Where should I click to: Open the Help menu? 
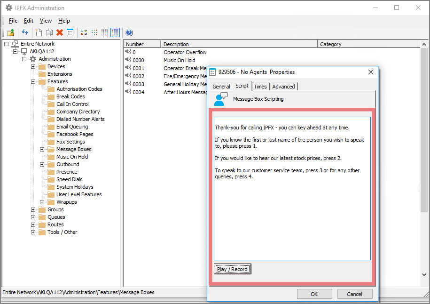tap(64, 21)
